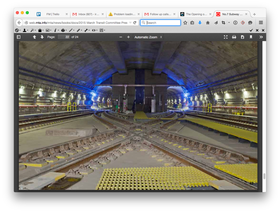The height and width of the screenshot is (212, 280).
Task: Select the Web Developer wrench tools icon
Action: click(x=87, y=30)
